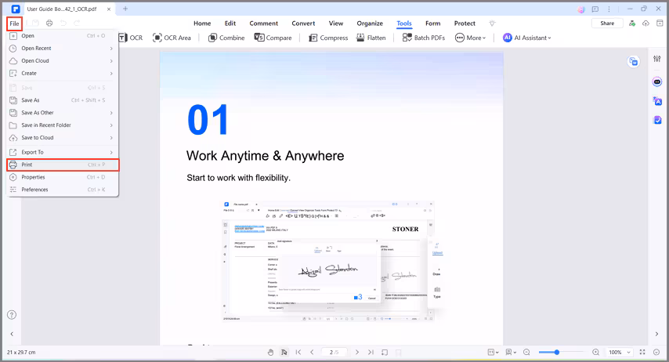Go to the next page

[357, 352]
